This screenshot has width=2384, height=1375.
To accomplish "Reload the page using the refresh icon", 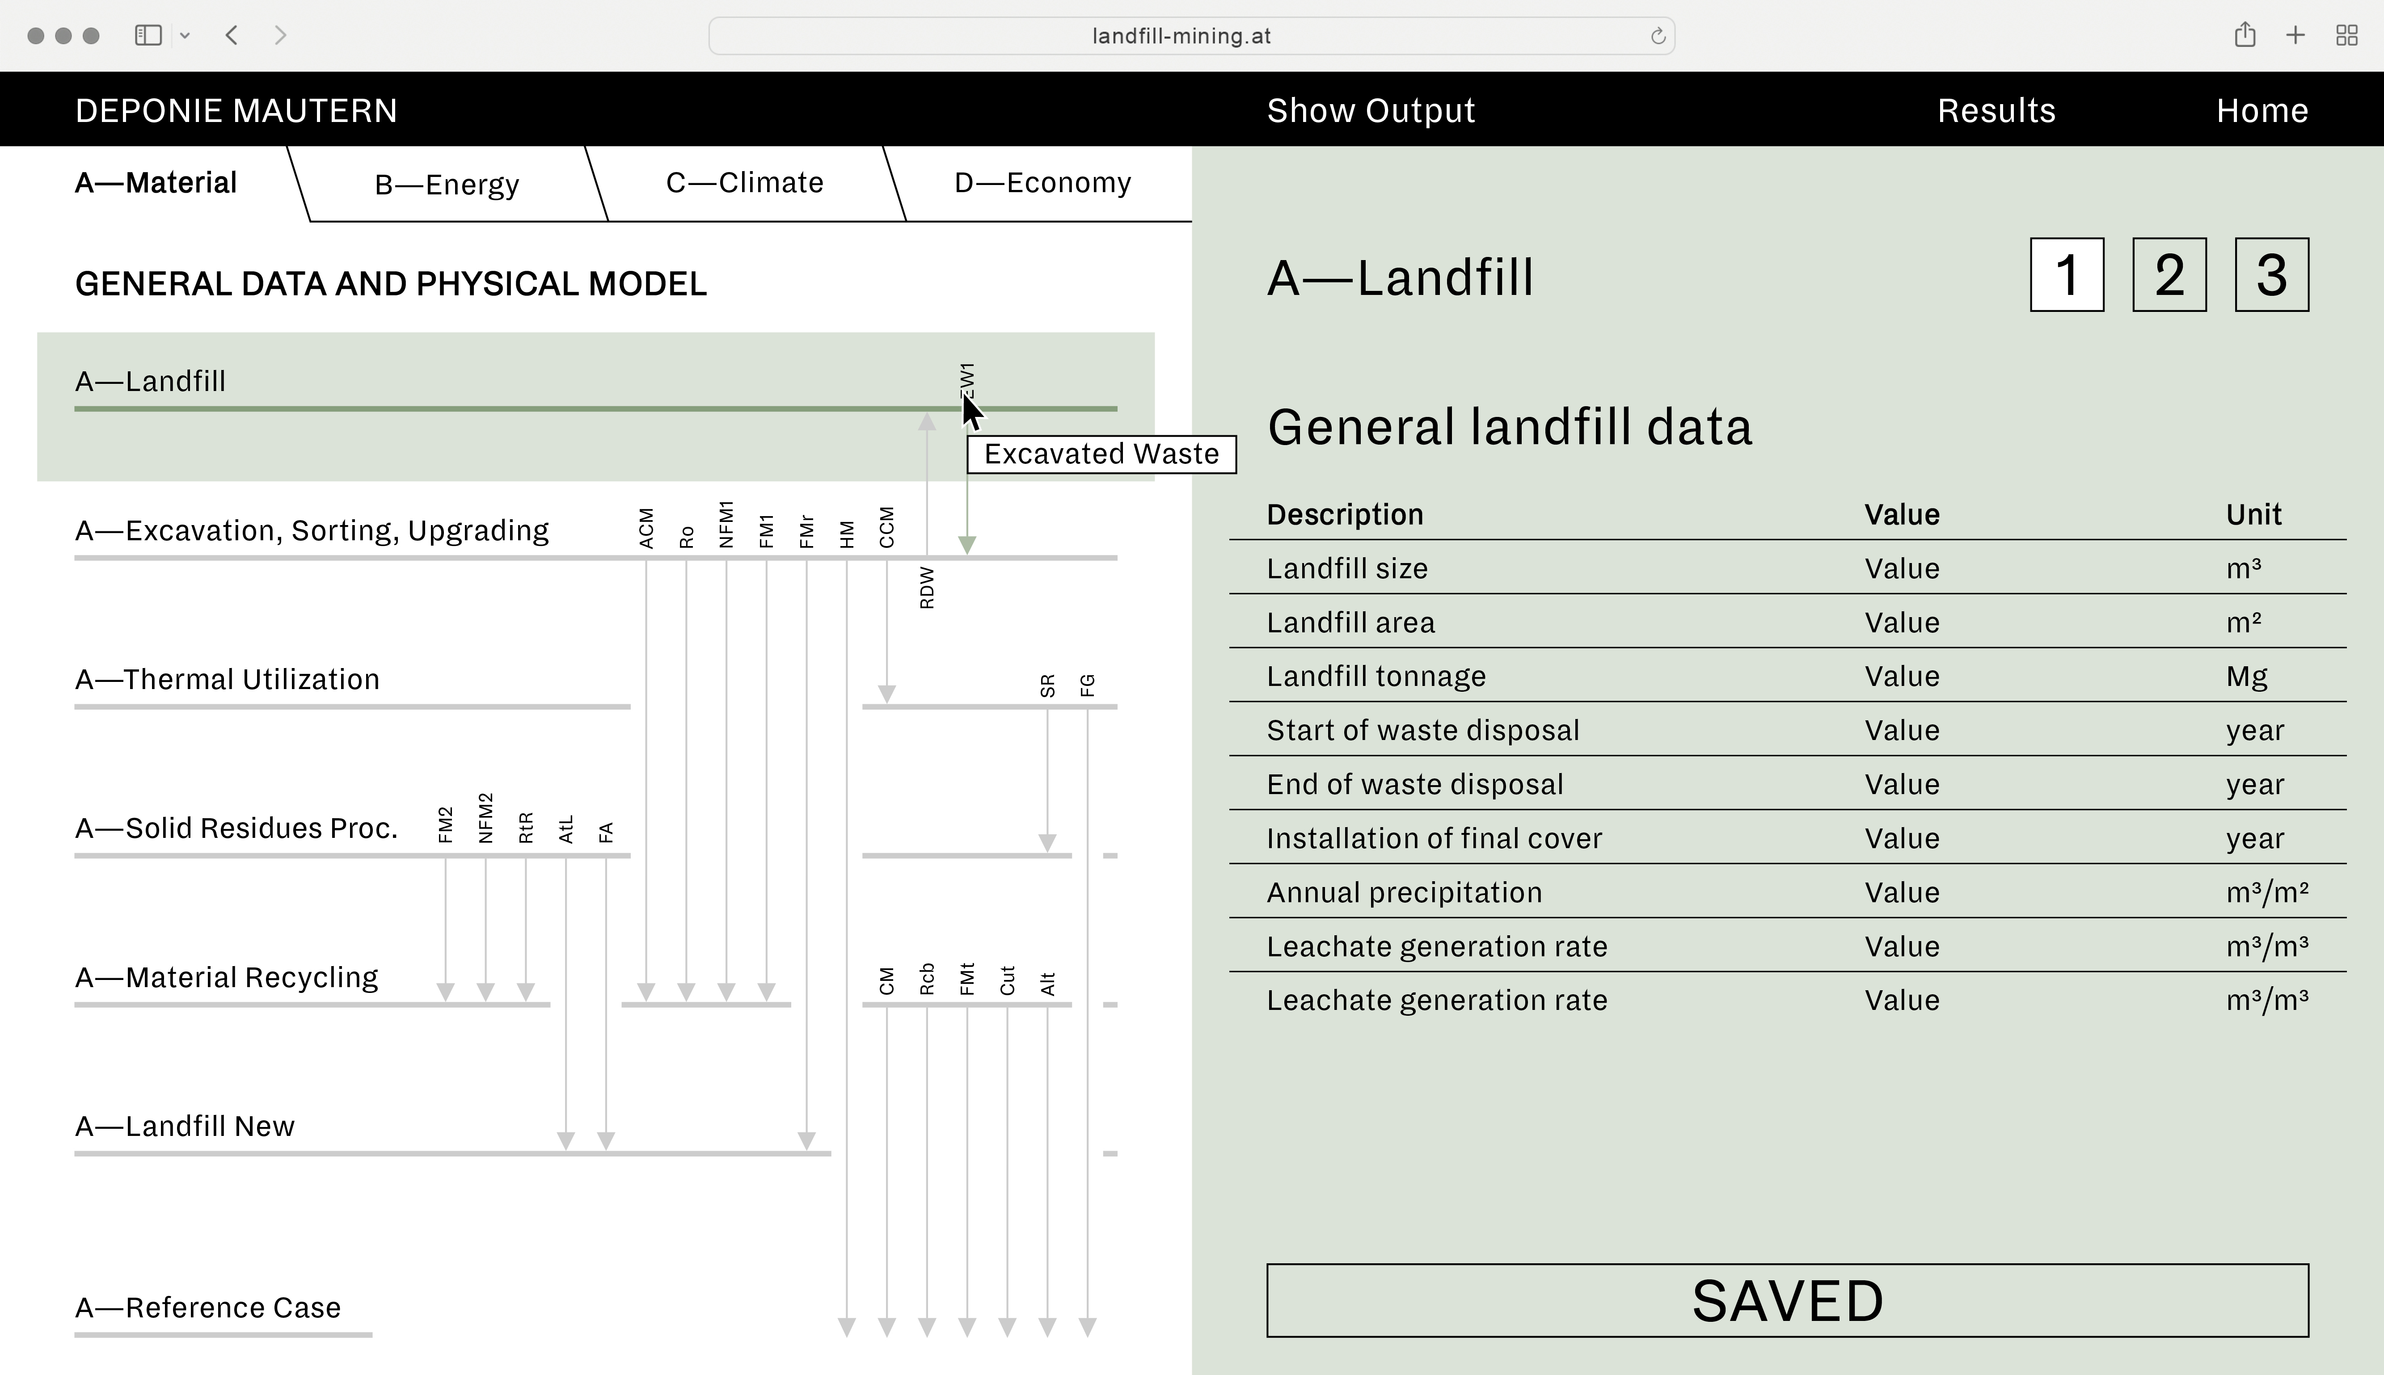I will tap(1658, 36).
